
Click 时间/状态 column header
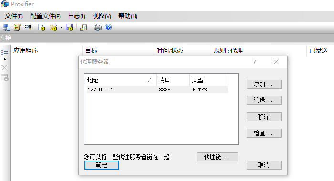click(182, 50)
